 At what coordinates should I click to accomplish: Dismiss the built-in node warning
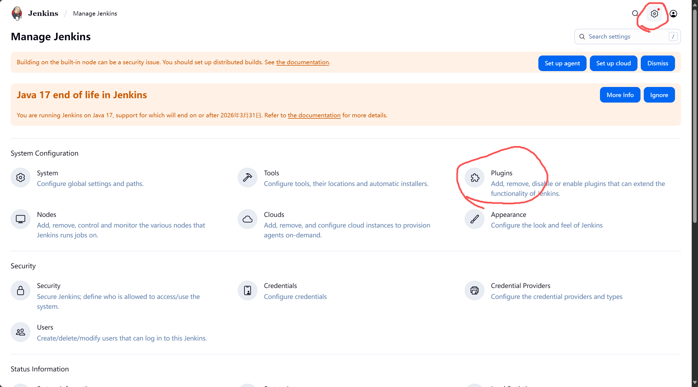pyautogui.click(x=658, y=63)
